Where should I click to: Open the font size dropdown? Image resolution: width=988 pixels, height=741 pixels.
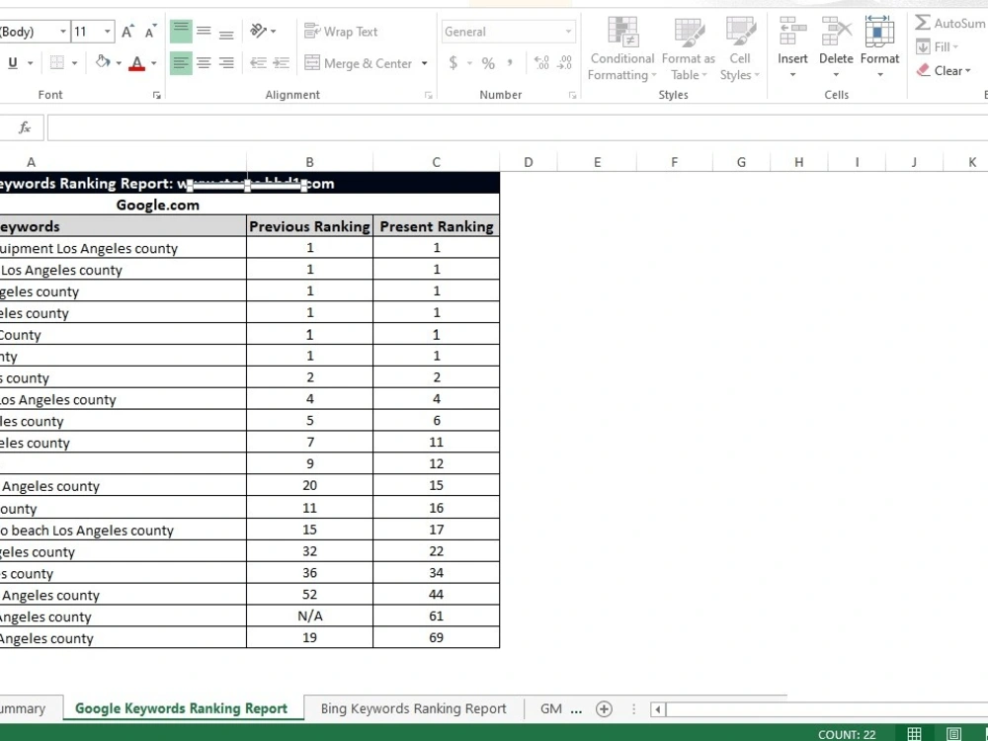(107, 32)
